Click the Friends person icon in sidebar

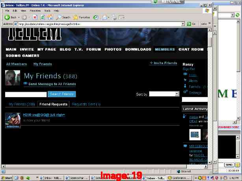pos(185,86)
